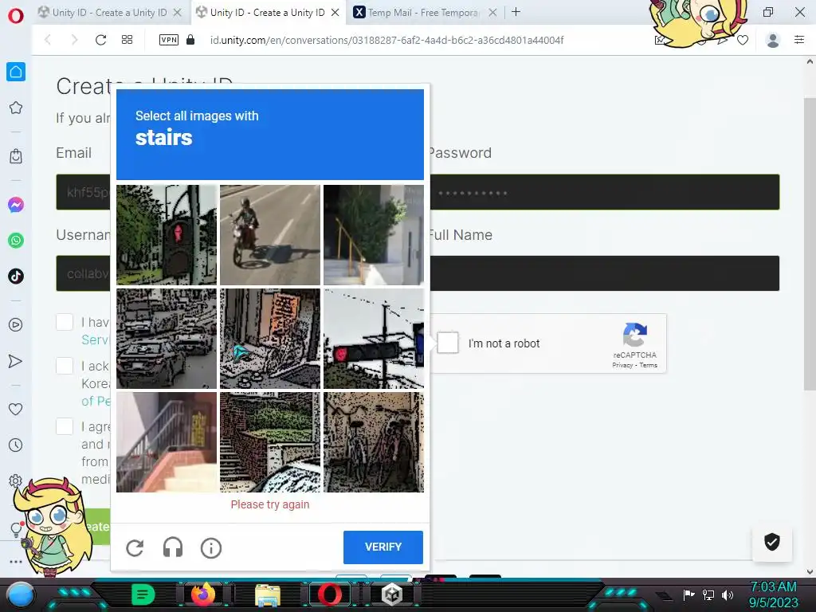
Task: Get an audio captcha challenge
Action: pyautogui.click(x=173, y=548)
